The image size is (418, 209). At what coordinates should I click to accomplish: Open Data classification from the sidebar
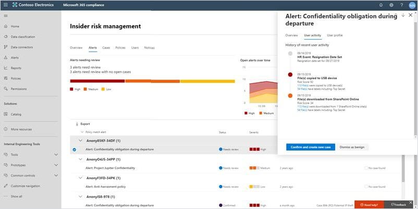[x=22, y=36]
